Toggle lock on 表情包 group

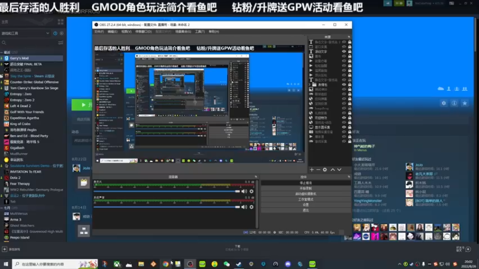click(350, 84)
